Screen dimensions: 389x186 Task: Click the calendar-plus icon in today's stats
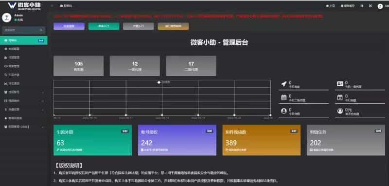tap(340, 97)
